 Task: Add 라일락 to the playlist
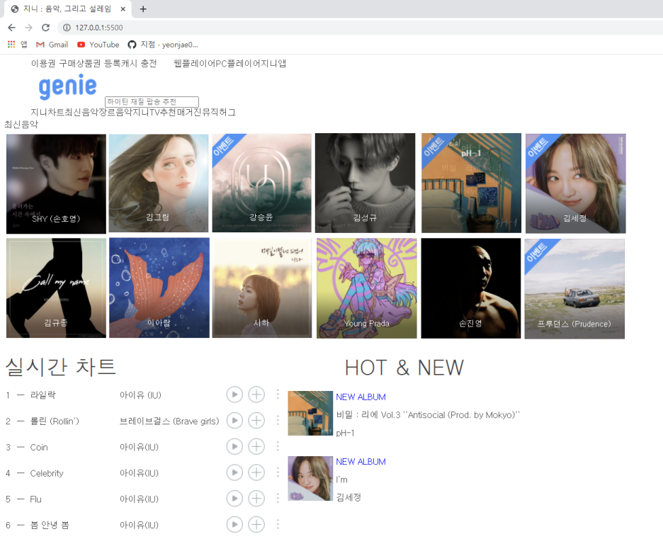click(256, 395)
